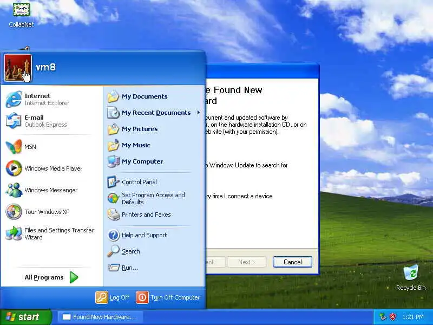Click All Programs label

[44, 277]
